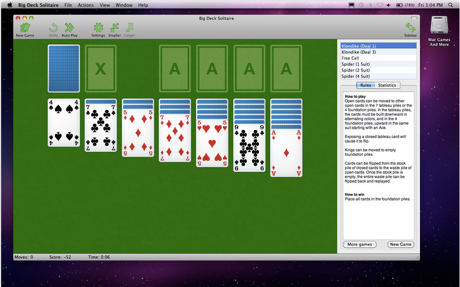Click the 9 of clubs card

tap(249, 148)
